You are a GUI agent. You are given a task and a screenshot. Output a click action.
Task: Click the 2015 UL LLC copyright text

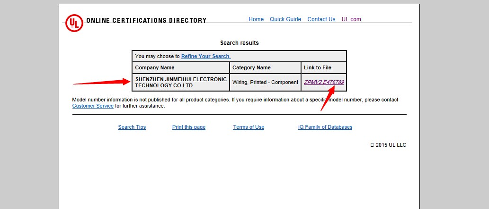(x=391, y=145)
